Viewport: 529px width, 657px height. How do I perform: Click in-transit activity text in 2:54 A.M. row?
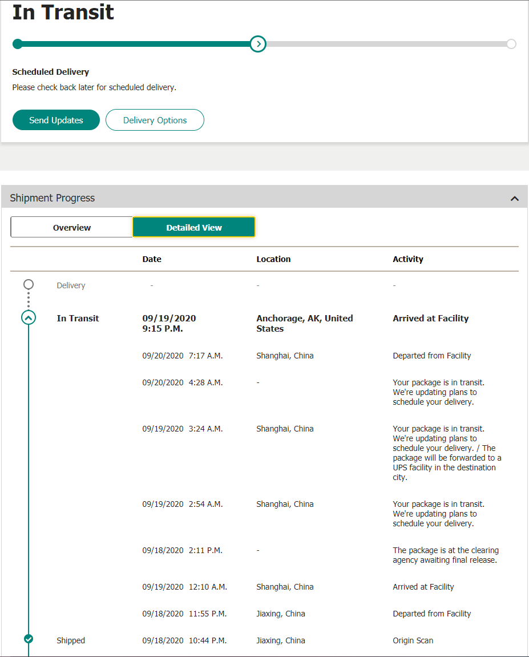pos(438,514)
